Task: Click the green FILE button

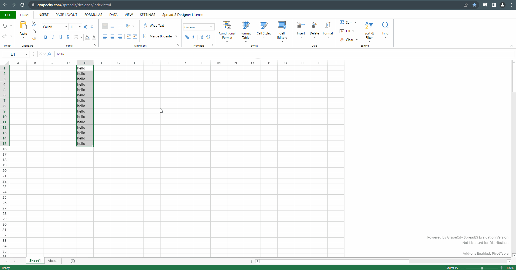Action: click(8, 15)
